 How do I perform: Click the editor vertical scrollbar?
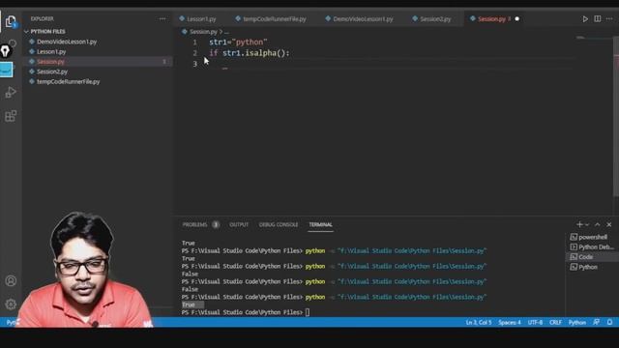[616, 116]
